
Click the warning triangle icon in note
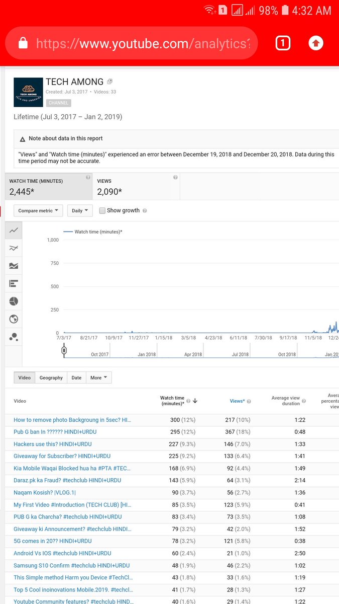click(23, 139)
